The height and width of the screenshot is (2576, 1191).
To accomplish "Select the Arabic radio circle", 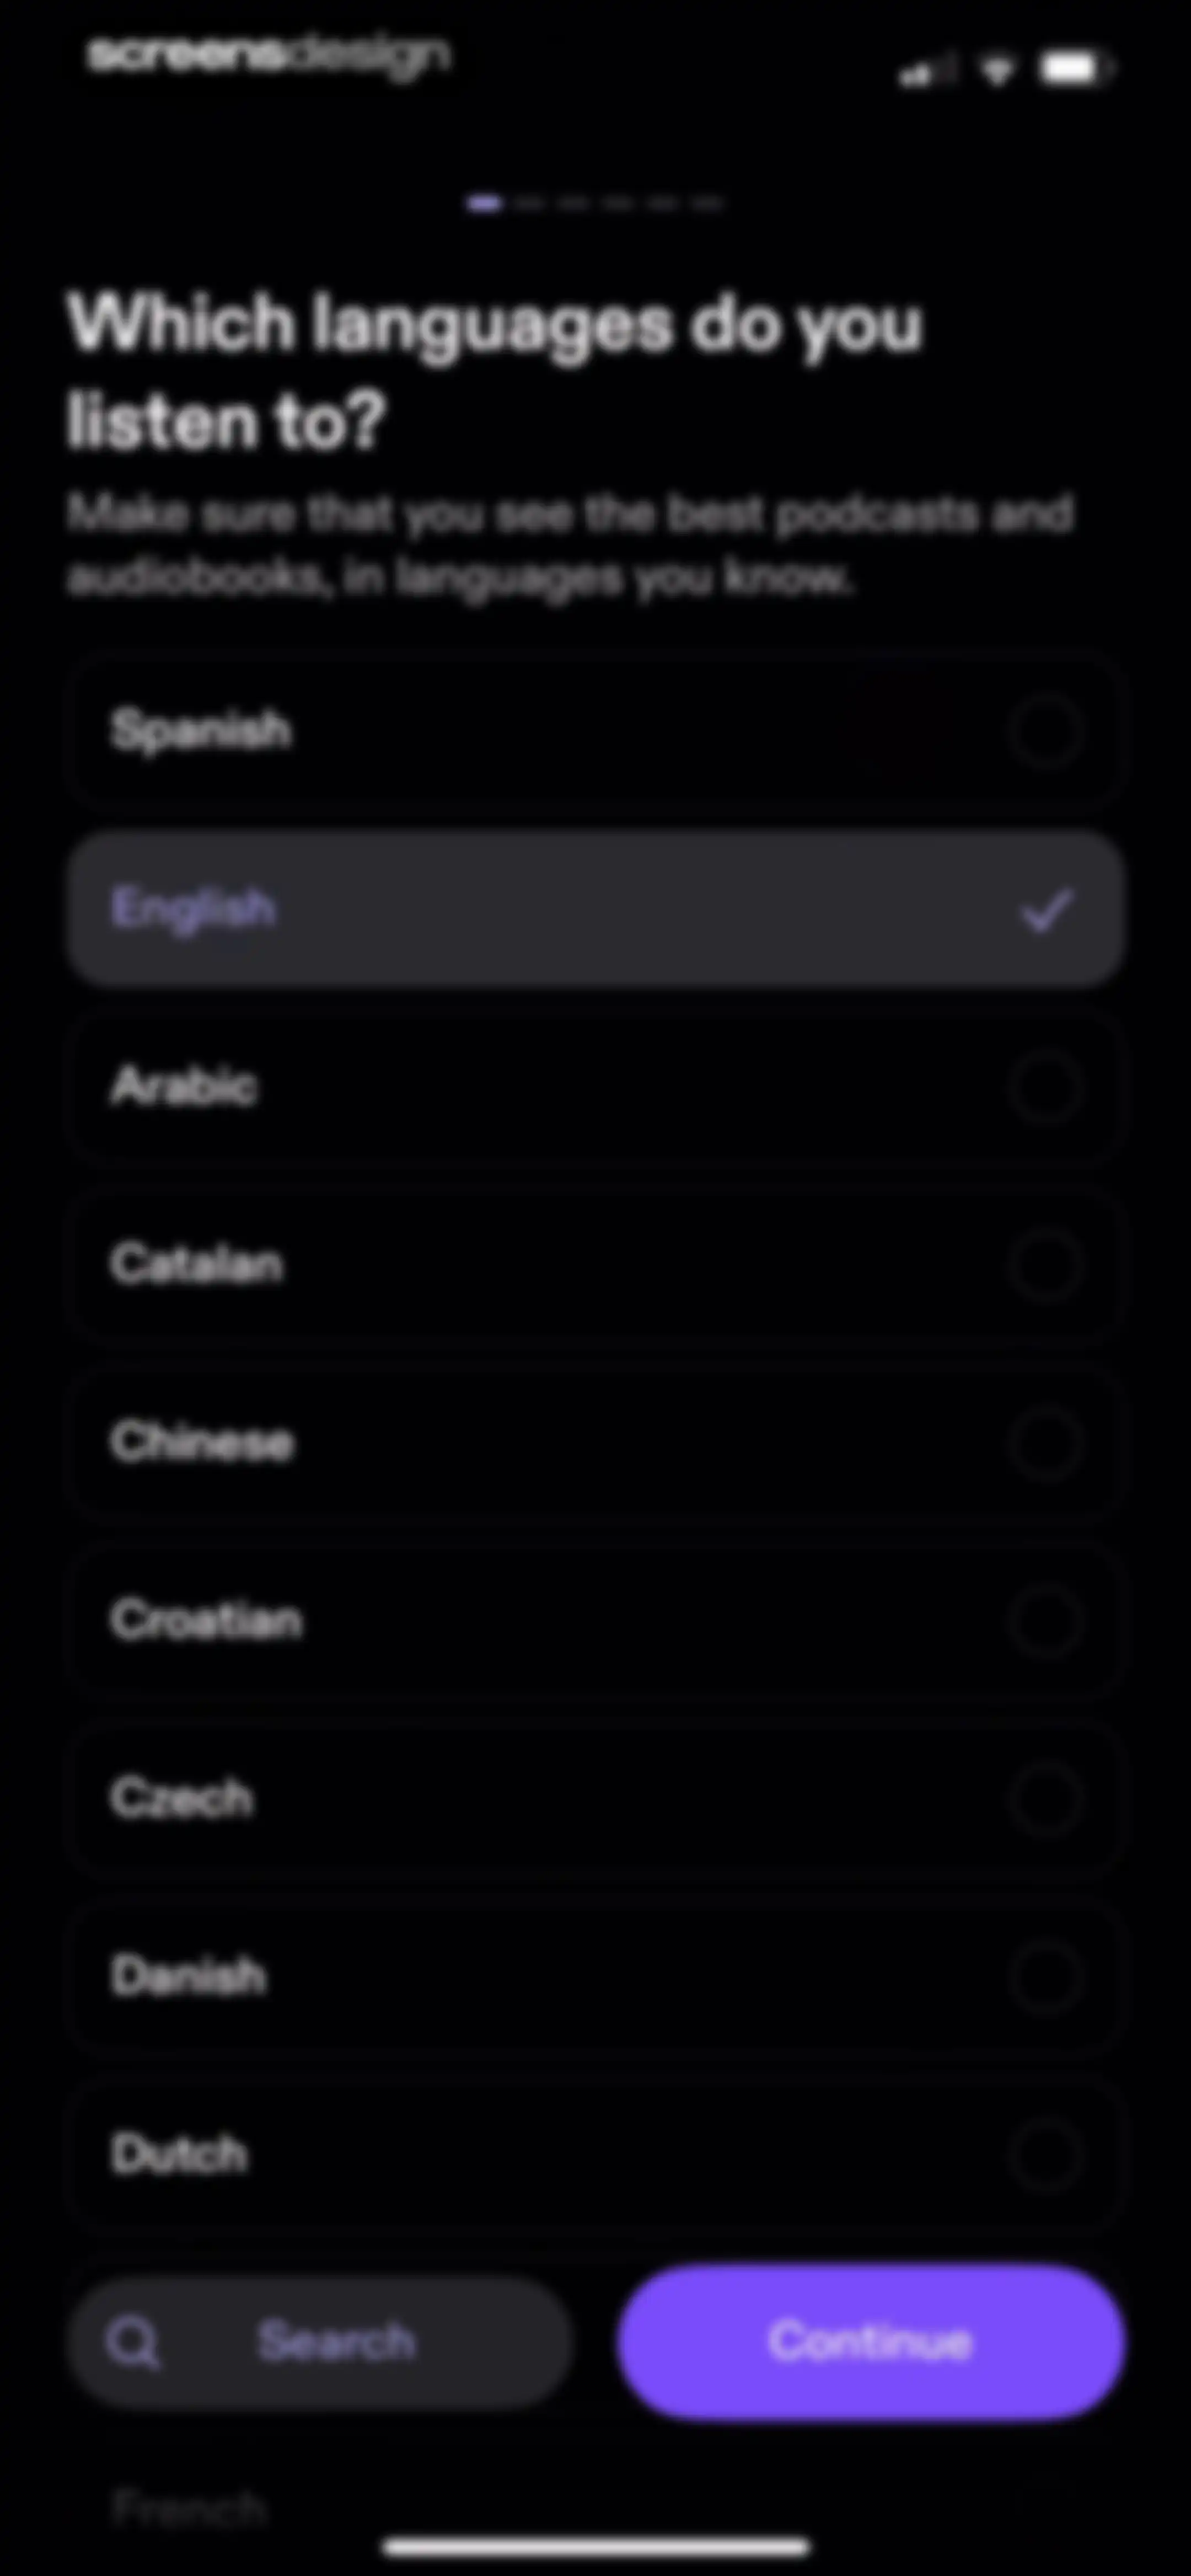I will [1045, 1087].
